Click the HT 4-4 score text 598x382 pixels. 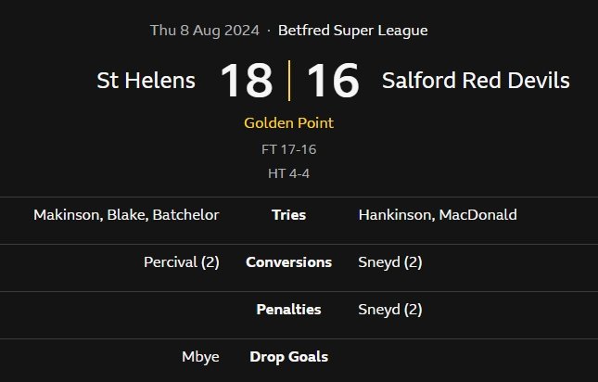coord(289,173)
